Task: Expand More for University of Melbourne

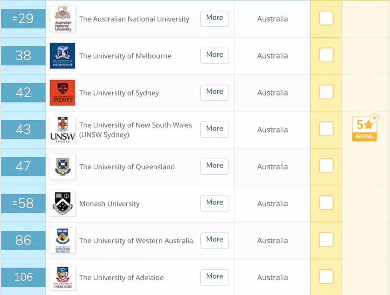Action: tap(214, 56)
